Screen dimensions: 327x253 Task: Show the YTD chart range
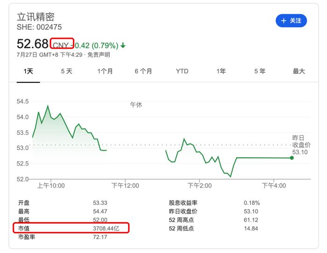[182, 72]
